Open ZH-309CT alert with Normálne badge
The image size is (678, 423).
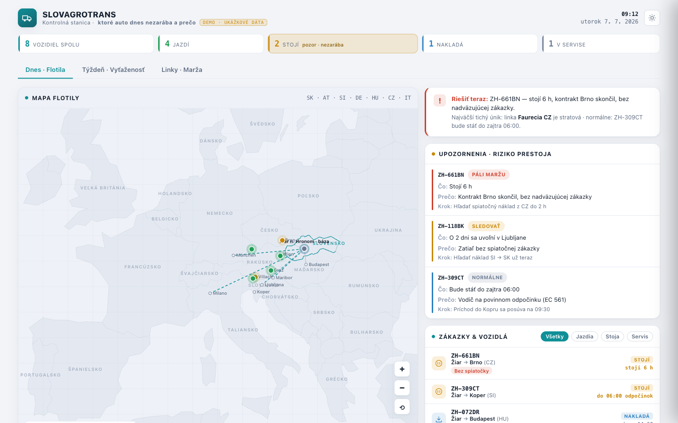tap(542, 293)
